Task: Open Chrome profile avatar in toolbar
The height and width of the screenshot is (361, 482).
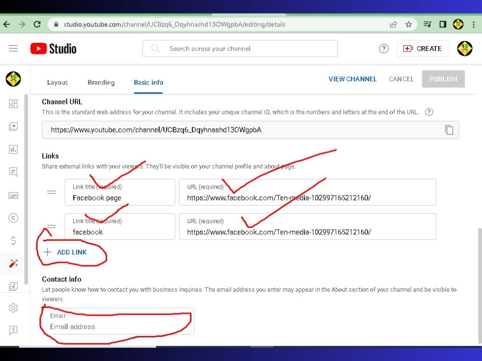Action: tap(458, 24)
